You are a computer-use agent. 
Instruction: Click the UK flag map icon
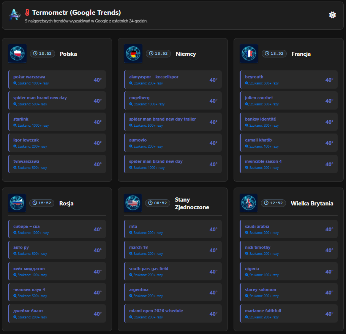[249, 203]
